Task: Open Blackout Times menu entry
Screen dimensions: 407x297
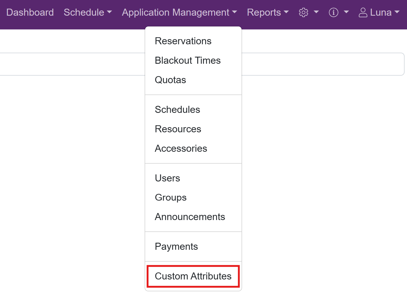Action: click(188, 60)
